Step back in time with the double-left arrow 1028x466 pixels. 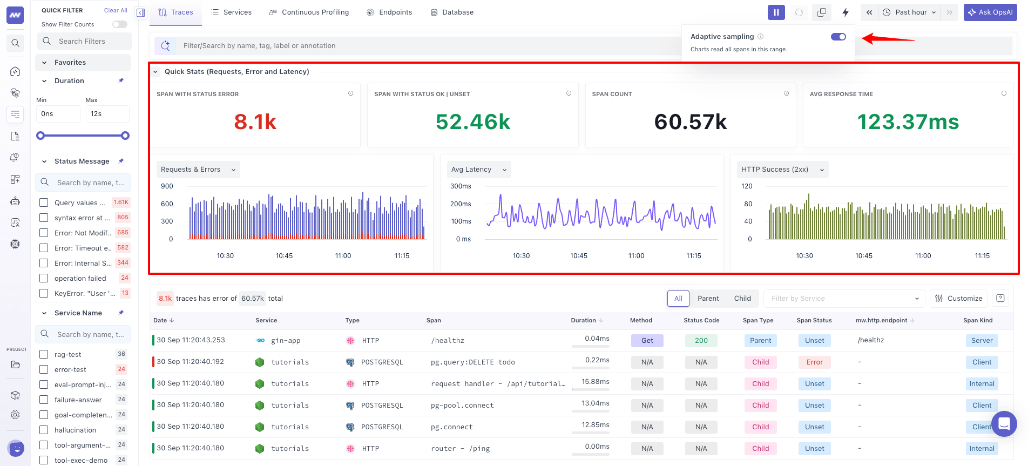pyautogui.click(x=869, y=12)
